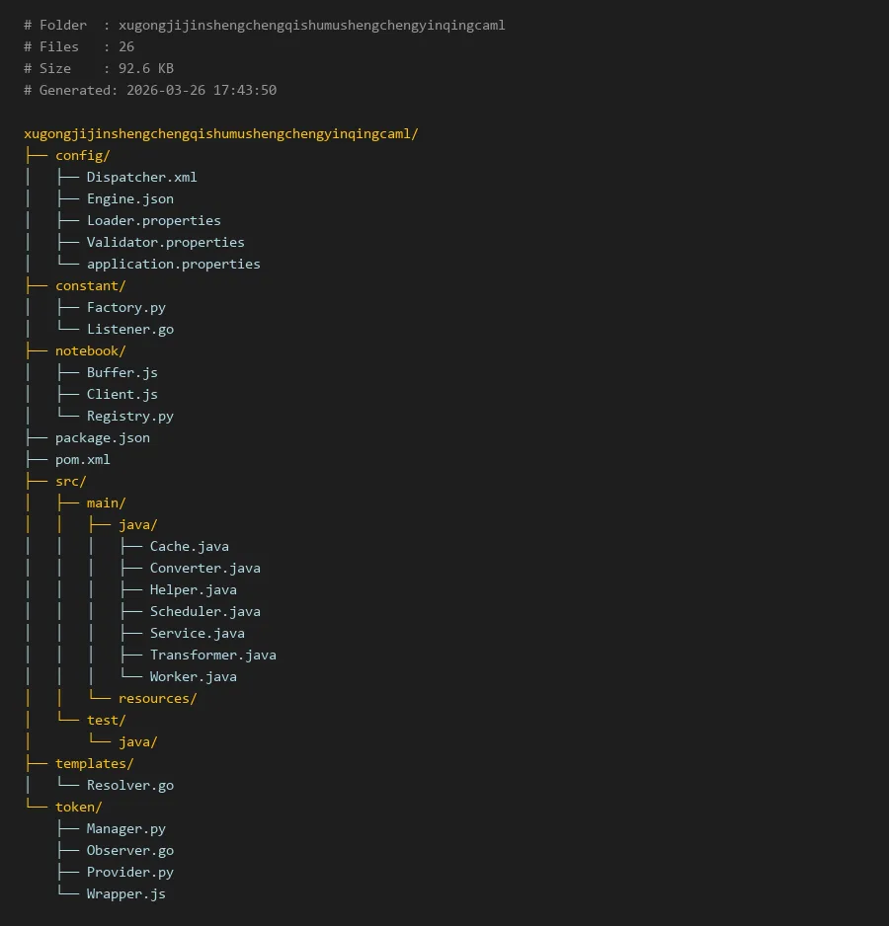
Task: Select Resolver.go in templates folder
Action: coord(129,785)
